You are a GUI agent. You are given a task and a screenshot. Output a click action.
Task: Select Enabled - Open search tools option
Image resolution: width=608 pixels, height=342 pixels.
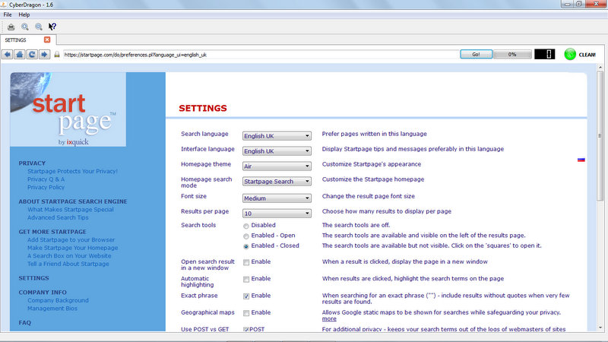(245, 236)
